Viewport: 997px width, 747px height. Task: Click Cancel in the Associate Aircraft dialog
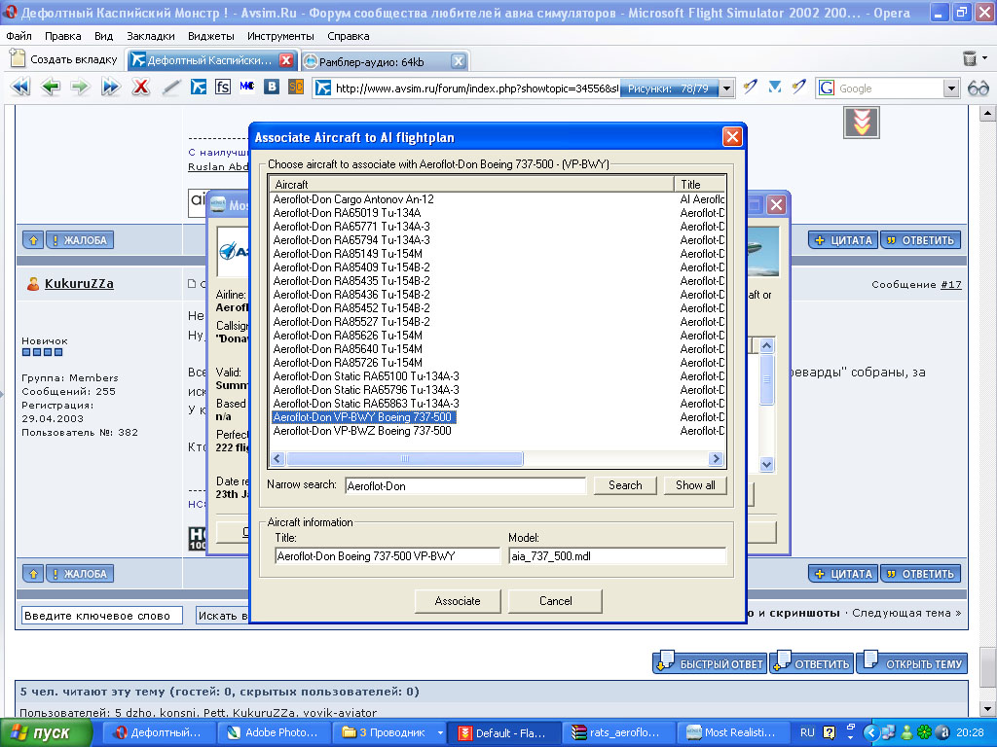(x=555, y=601)
